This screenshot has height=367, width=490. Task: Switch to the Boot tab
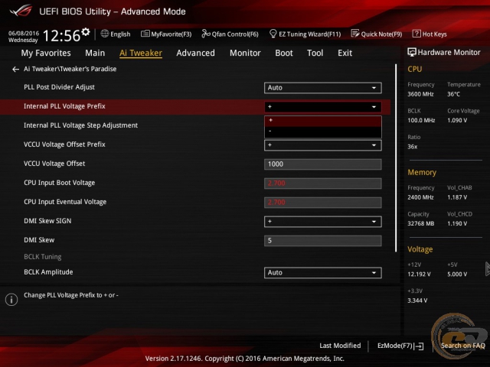[x=284, y=53]
